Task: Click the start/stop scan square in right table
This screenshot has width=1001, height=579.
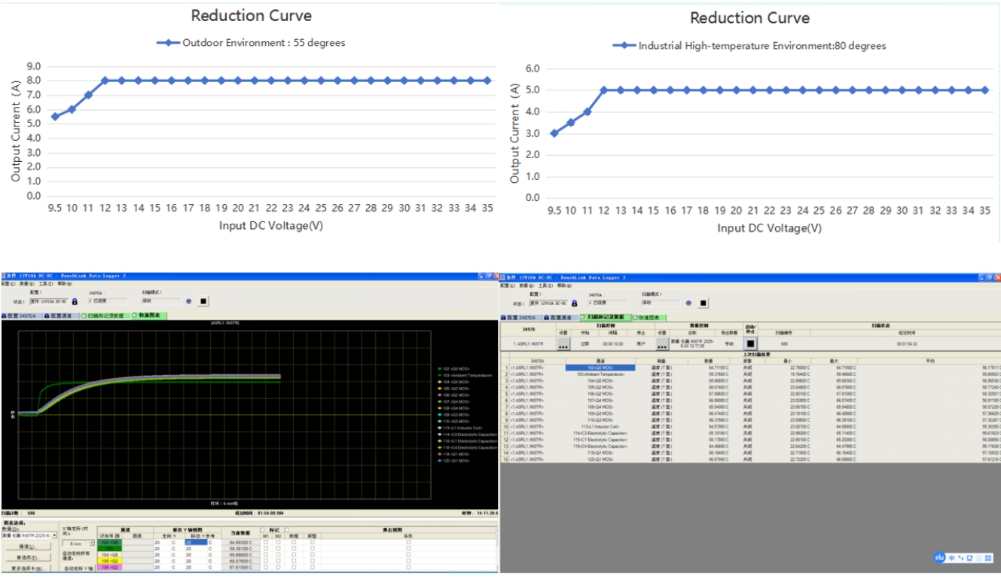Action: click(x=750, y=343)
